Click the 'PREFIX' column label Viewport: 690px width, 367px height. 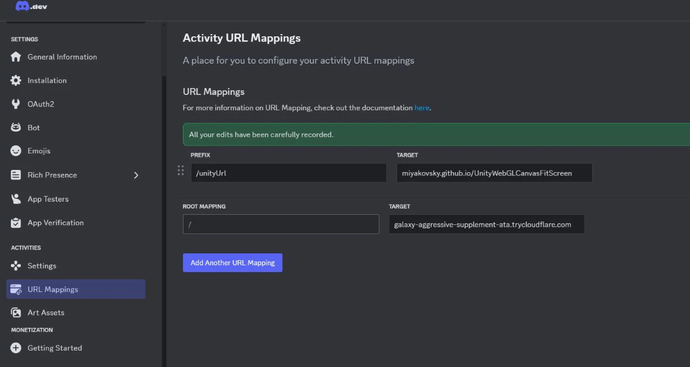[200, 155]
